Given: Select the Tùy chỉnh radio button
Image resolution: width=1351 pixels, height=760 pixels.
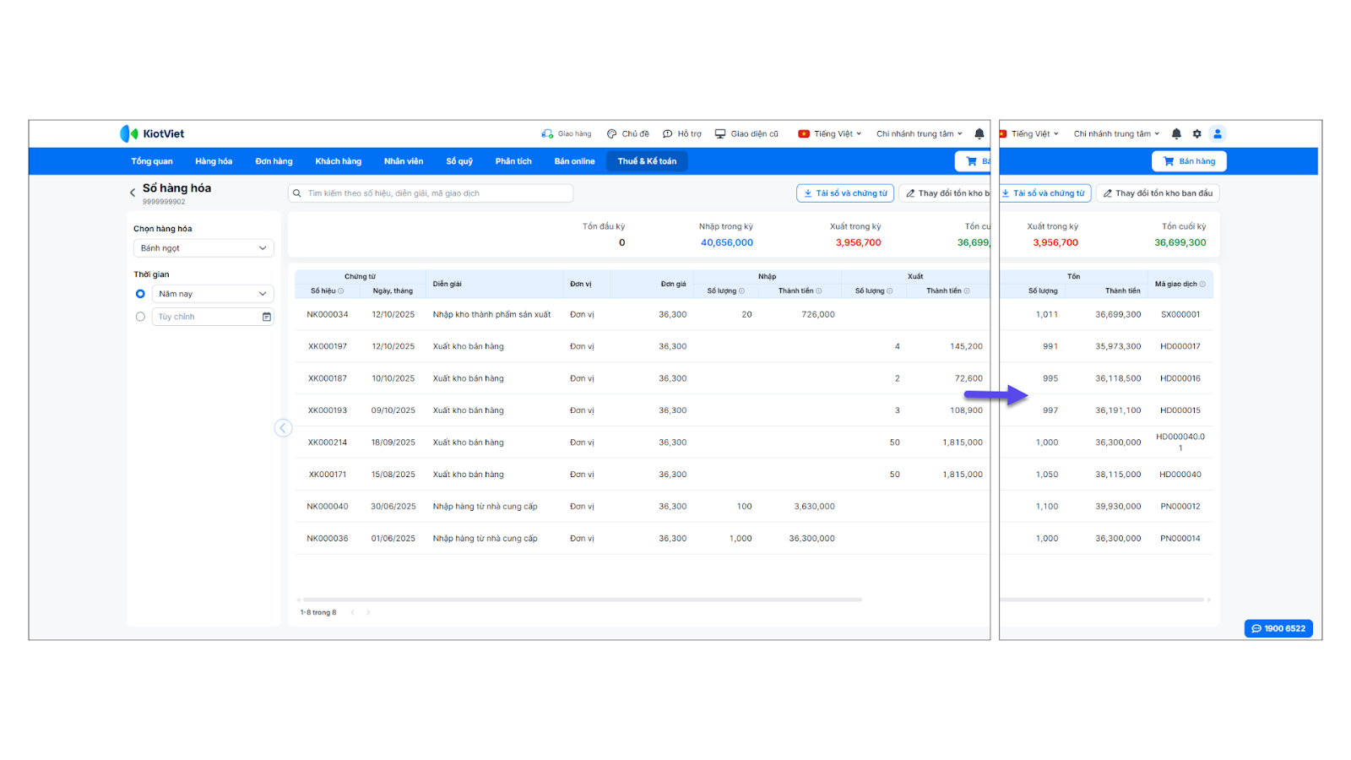Looking at the screenshot, I should (x=140, y=317).
